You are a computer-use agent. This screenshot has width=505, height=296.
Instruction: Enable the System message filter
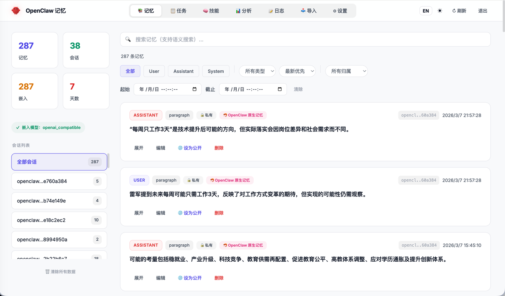[215, 71]
